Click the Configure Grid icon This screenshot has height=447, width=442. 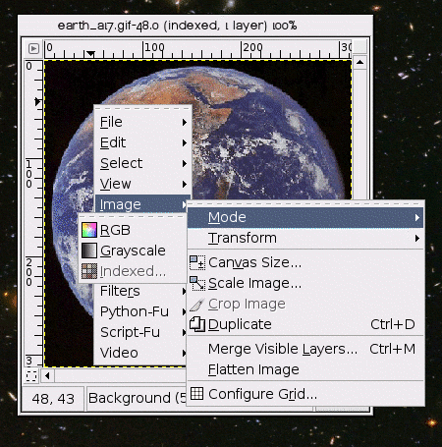click(196, 393)
